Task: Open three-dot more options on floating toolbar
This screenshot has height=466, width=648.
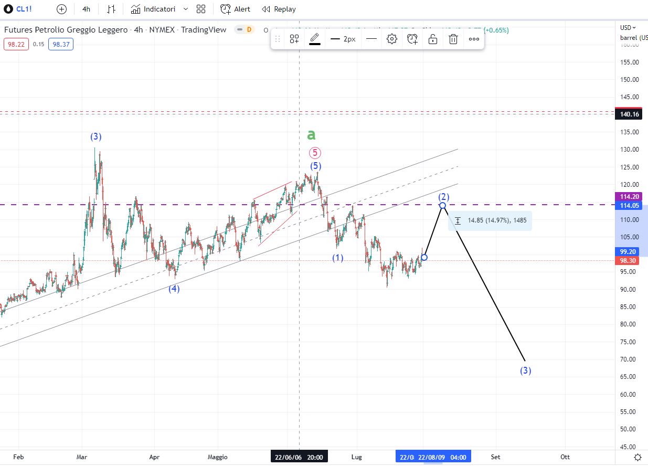Action: click(474, 39)
